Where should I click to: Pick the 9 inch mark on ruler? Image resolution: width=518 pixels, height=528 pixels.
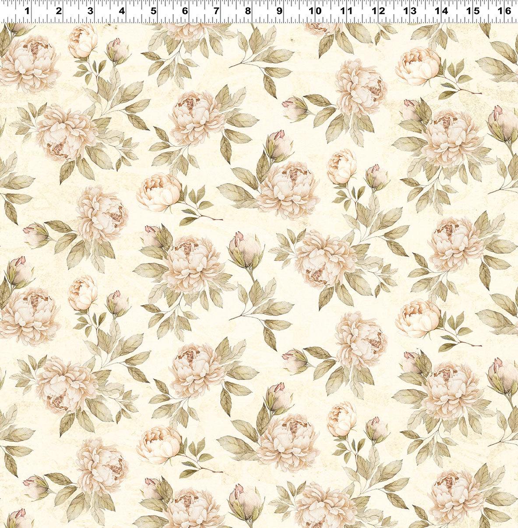pyautogui.click(x=279, y=11)
